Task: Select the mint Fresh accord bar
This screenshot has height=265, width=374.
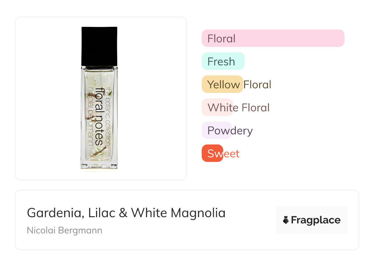Action: point(223,61)
